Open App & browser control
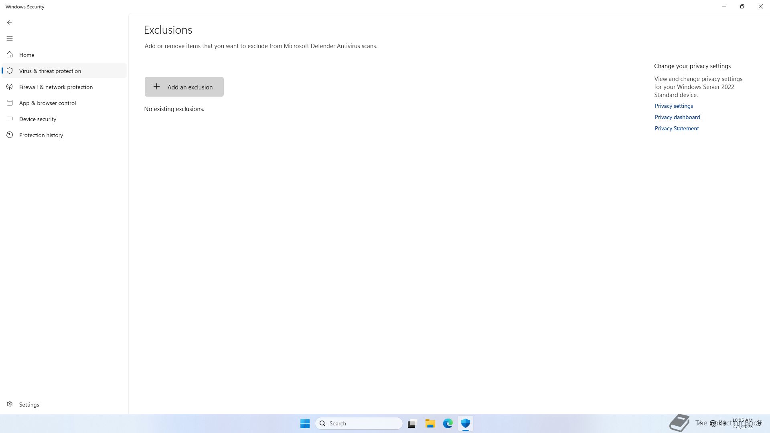770x433 pixels. (64, 103)
